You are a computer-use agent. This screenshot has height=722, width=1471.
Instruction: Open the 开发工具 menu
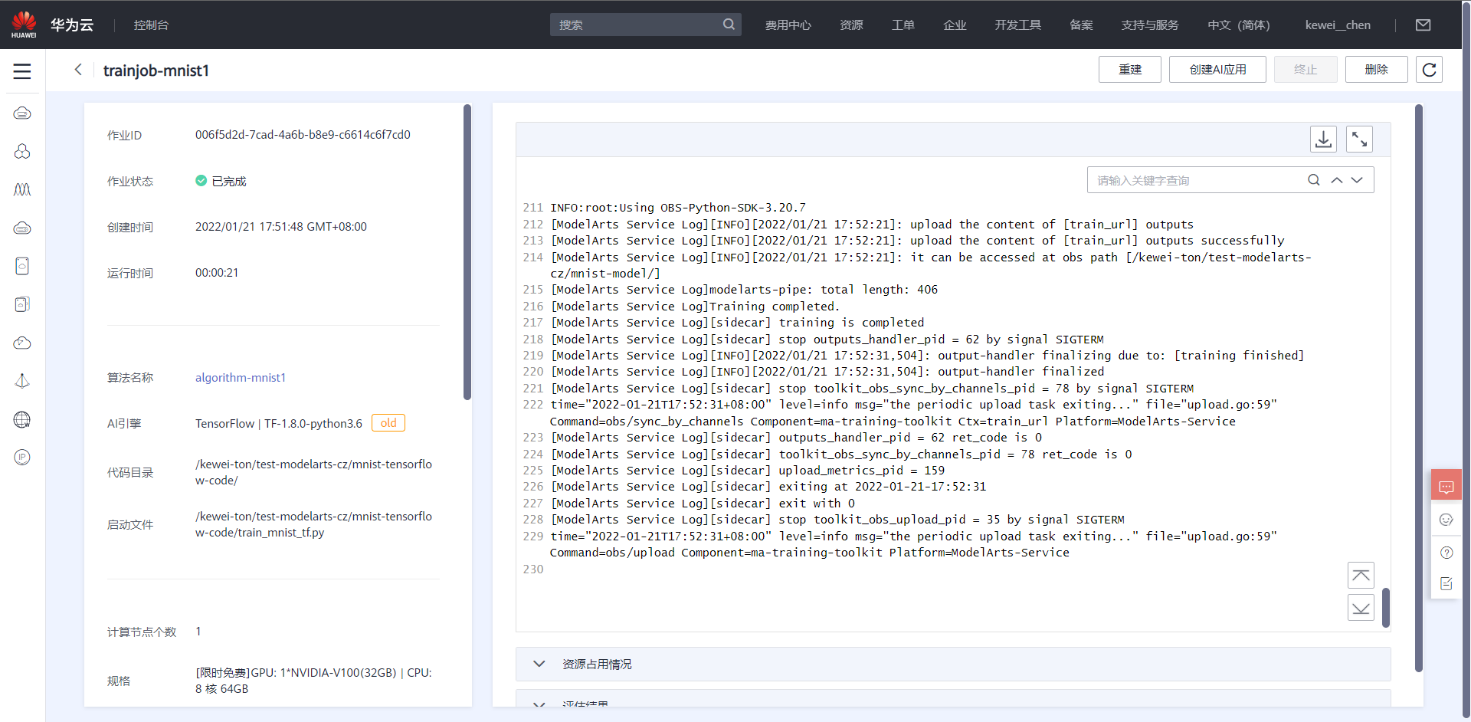pos(1017,25)
